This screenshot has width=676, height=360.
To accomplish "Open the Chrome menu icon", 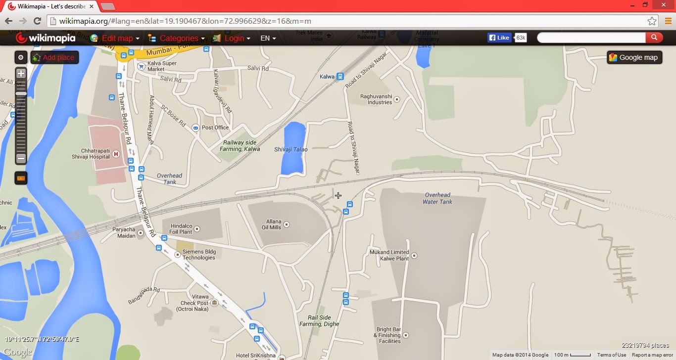I will click(x=668, y=21).
